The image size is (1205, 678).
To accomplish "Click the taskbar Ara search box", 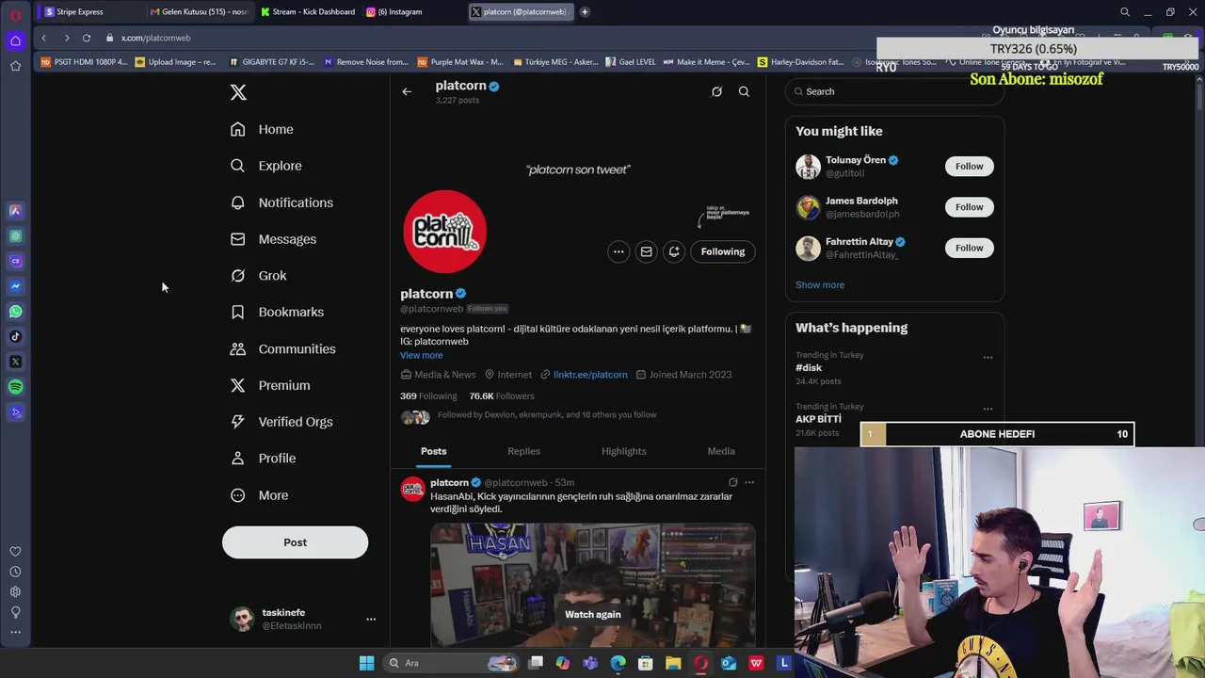I will click(x=452, y=663).
